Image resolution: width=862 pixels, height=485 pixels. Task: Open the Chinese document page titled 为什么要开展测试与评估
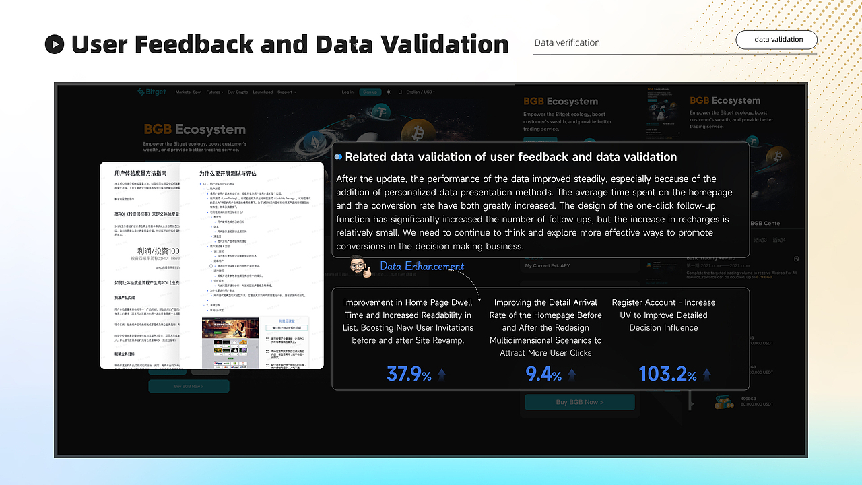[251, 265]
